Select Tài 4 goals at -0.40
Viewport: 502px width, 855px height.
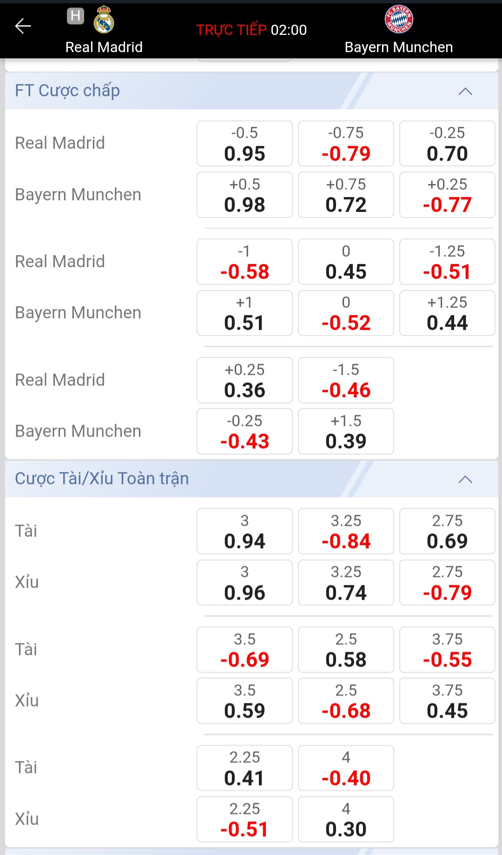[x=346, y=769]
